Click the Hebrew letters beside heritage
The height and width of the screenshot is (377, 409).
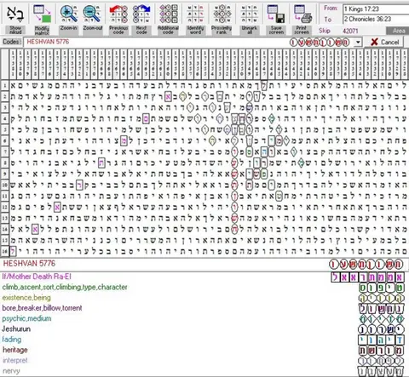(x=381, y=351)
